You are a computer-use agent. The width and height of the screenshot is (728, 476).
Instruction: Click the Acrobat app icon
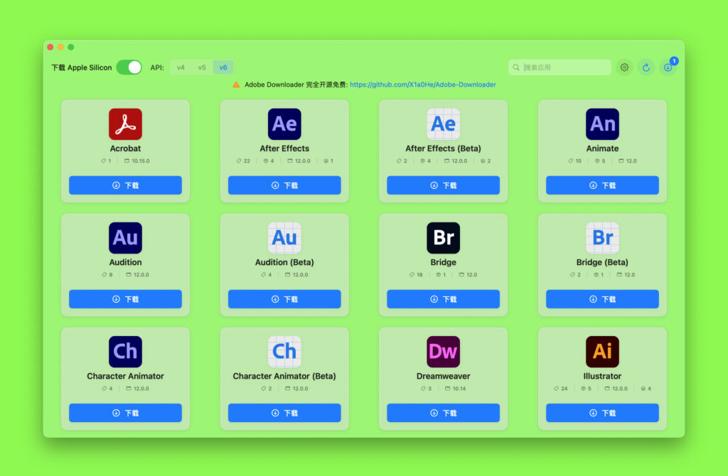[x=125, y=124]
